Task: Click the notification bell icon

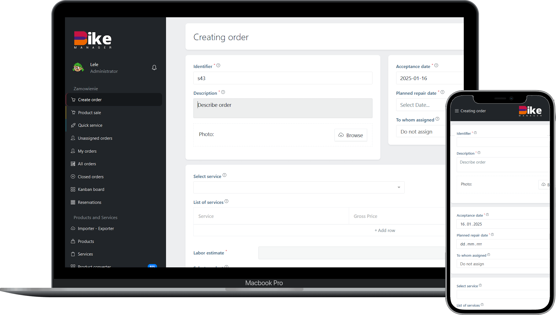Action: 154,67
